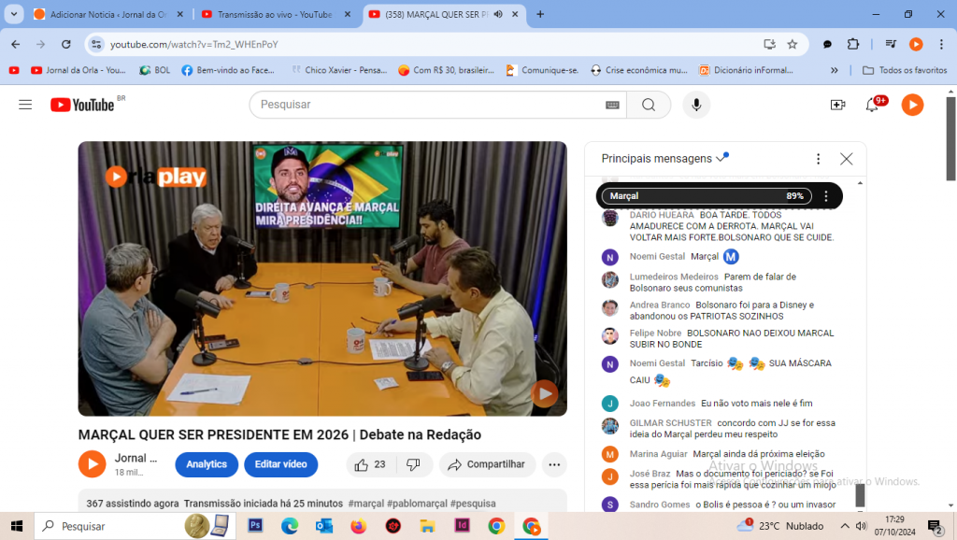Show more bookmarks chevron

coord(834,70)
